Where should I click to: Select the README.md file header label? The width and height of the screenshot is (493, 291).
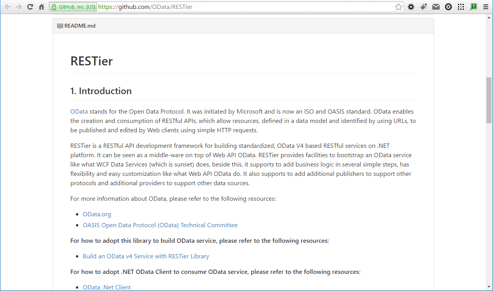pyautogui.click(x=80, y=26)
